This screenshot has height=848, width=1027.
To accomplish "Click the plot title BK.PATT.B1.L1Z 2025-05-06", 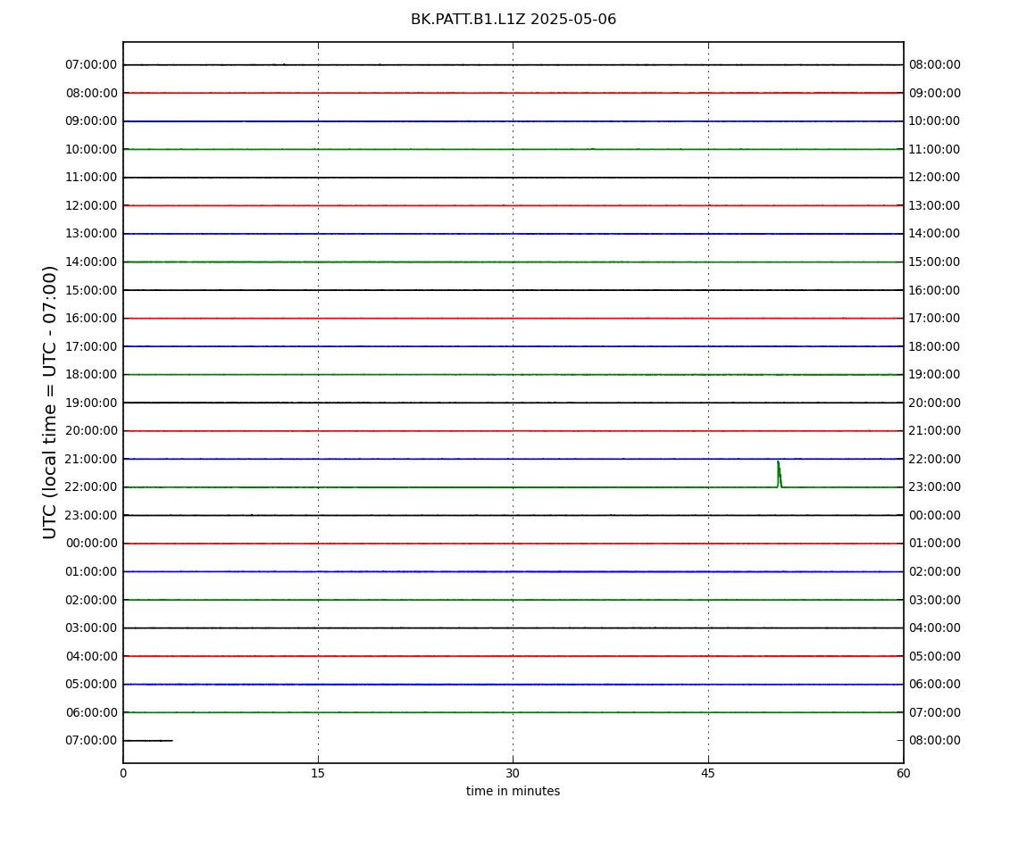I will [513, 20].
